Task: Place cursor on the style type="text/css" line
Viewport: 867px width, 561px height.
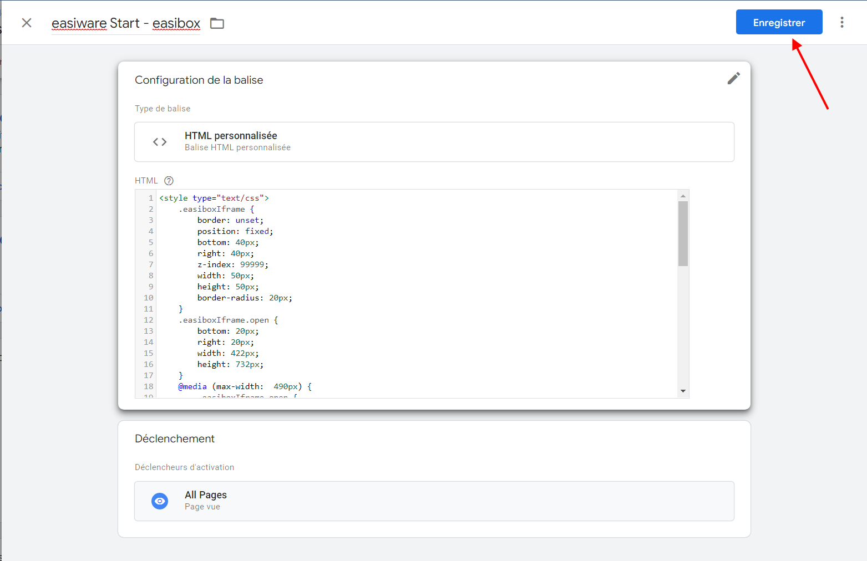Action: pos(214,198)
